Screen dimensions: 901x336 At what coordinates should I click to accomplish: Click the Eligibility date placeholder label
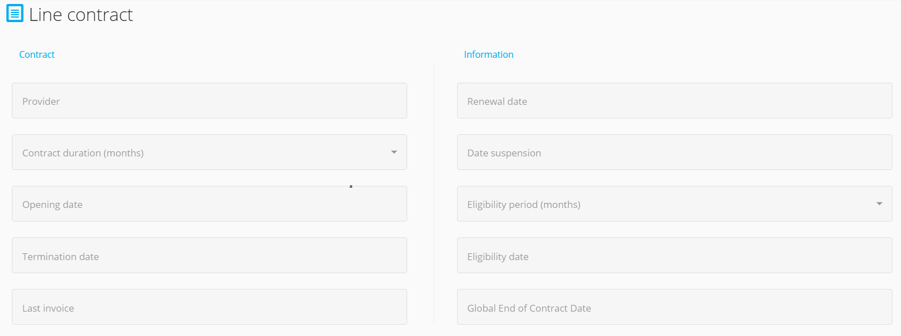(x=498, y=257)
